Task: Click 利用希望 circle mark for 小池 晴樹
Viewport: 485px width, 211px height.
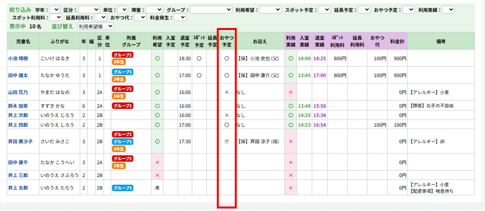Action: (157, 58)
